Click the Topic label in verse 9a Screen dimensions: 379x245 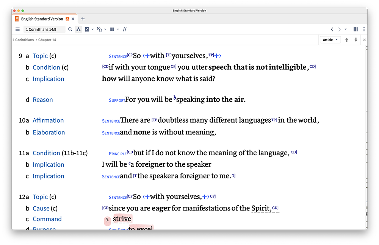click(x=40, y=56)
